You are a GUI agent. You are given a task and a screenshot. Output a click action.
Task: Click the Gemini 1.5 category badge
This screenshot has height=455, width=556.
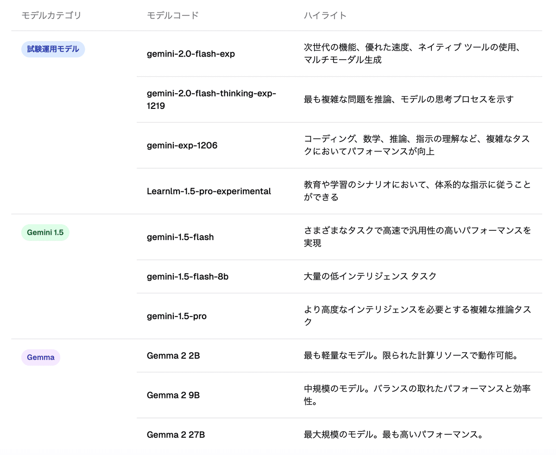[45, 233]
